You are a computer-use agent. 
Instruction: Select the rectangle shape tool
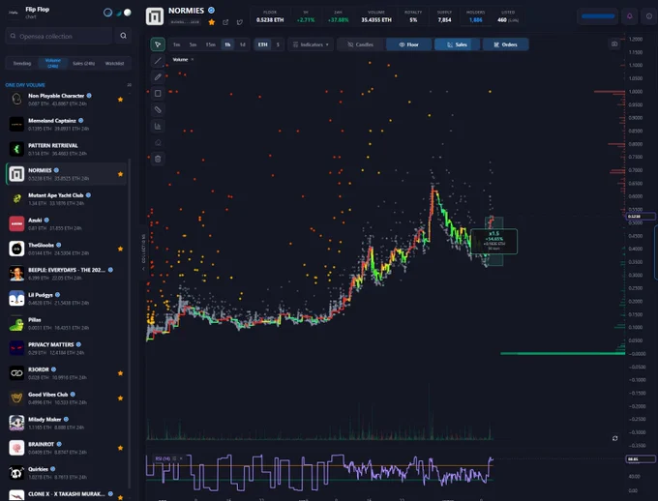[158, 94]
